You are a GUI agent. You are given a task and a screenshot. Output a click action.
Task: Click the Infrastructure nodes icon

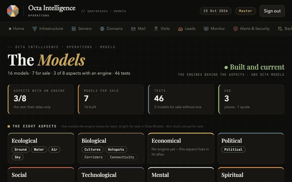point(35,29)
